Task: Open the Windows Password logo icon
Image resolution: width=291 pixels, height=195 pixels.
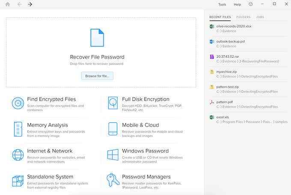Action: pos(113,155)
